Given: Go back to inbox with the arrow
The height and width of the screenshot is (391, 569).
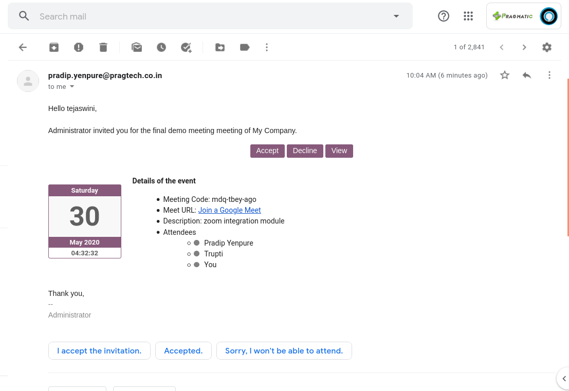Looking at the screenshot, I should (x=23, y=47).
